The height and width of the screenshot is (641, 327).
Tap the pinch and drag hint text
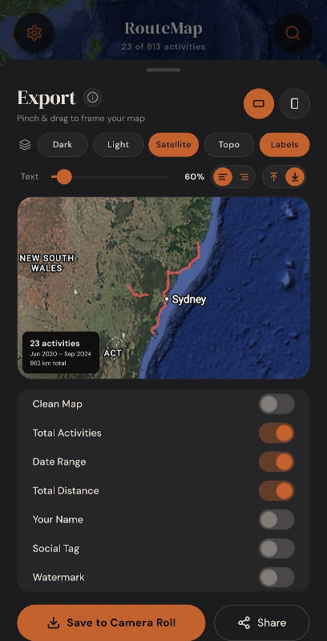tap(81, 119)
